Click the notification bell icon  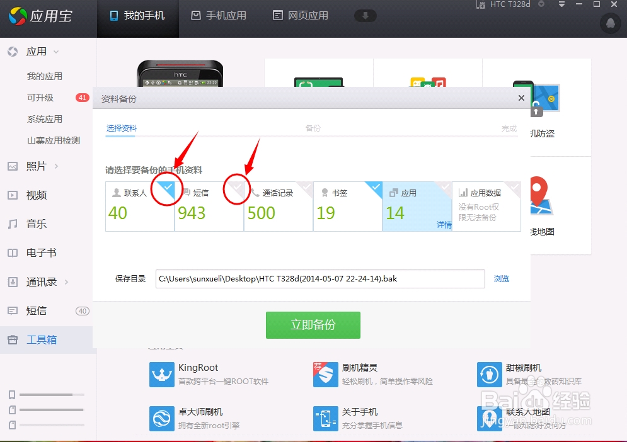coord(609,24)
